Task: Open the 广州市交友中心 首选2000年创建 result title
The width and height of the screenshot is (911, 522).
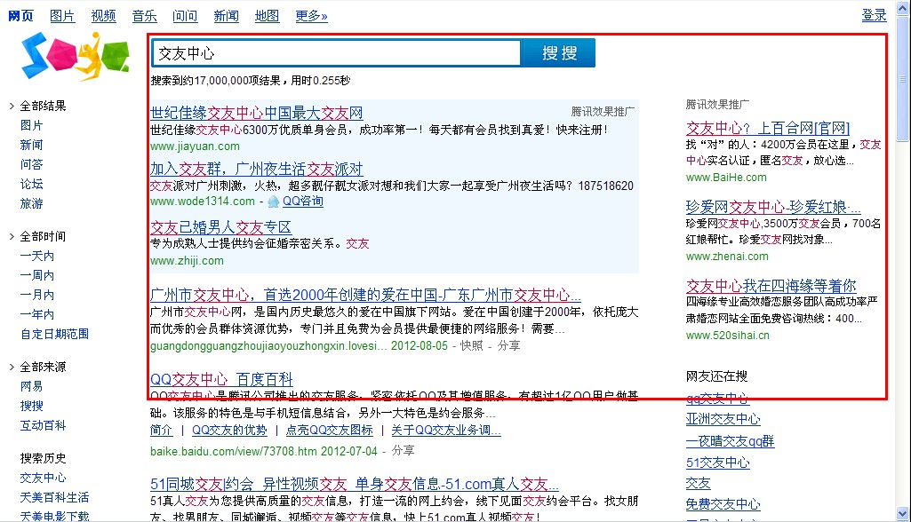Action: (x=365, y=295)
